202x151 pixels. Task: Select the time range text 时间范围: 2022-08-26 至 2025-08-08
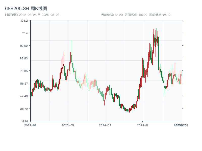pos(32,15)
